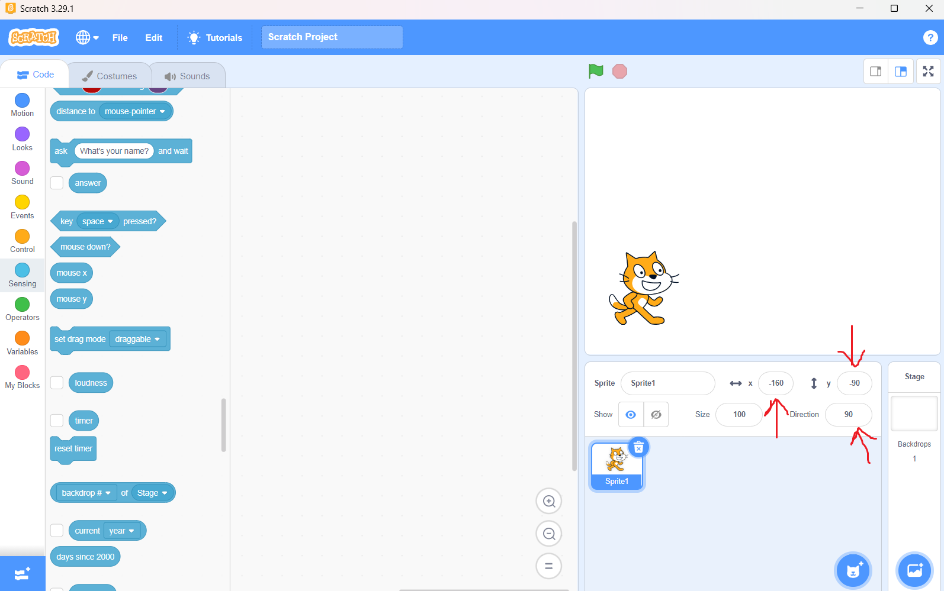Open the Choose a Backdrop button
Viewport: 944px width, 591px height.
tap(914, 570)
